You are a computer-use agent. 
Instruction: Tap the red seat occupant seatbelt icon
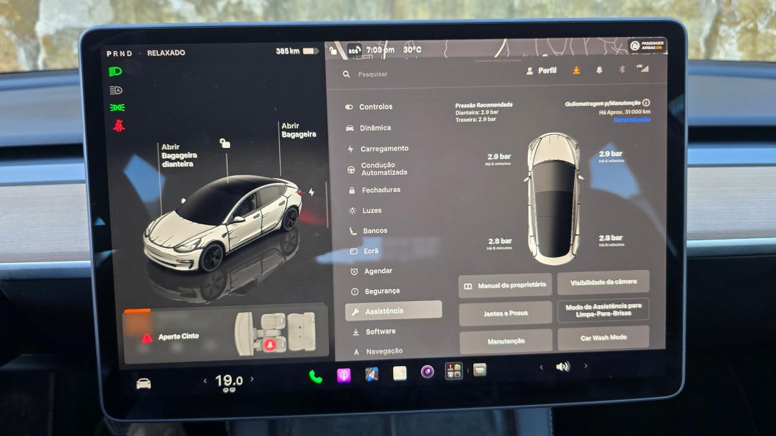tap(270, 345)
